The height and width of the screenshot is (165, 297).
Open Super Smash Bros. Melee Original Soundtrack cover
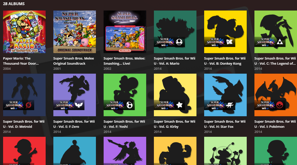click(x=75, y=32)
